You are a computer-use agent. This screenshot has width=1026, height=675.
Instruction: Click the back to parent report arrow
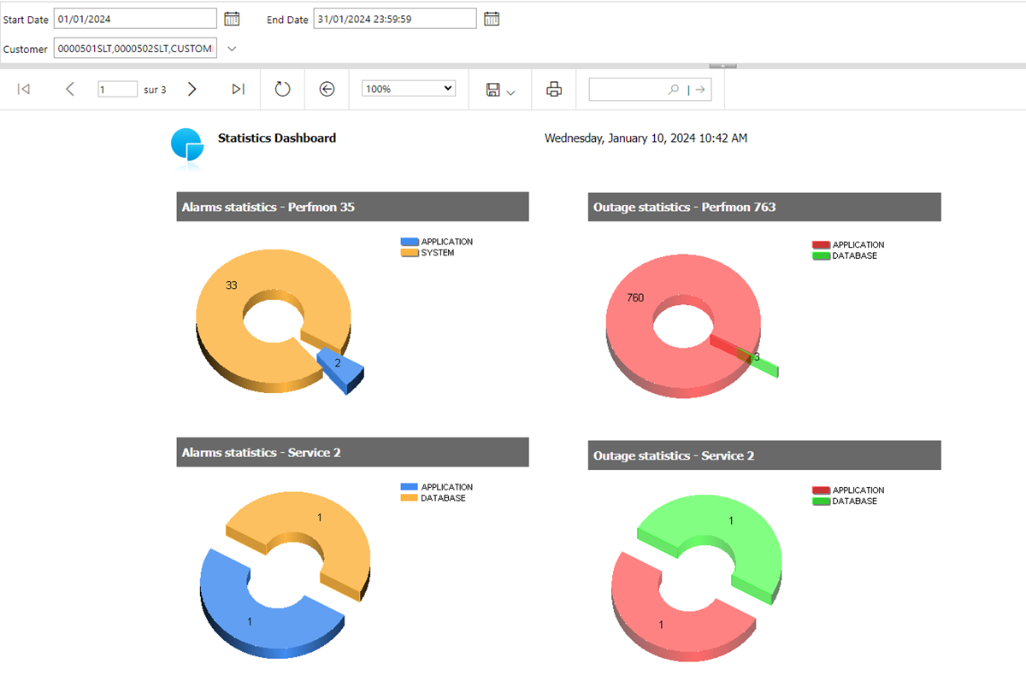[x=327, y=89]
